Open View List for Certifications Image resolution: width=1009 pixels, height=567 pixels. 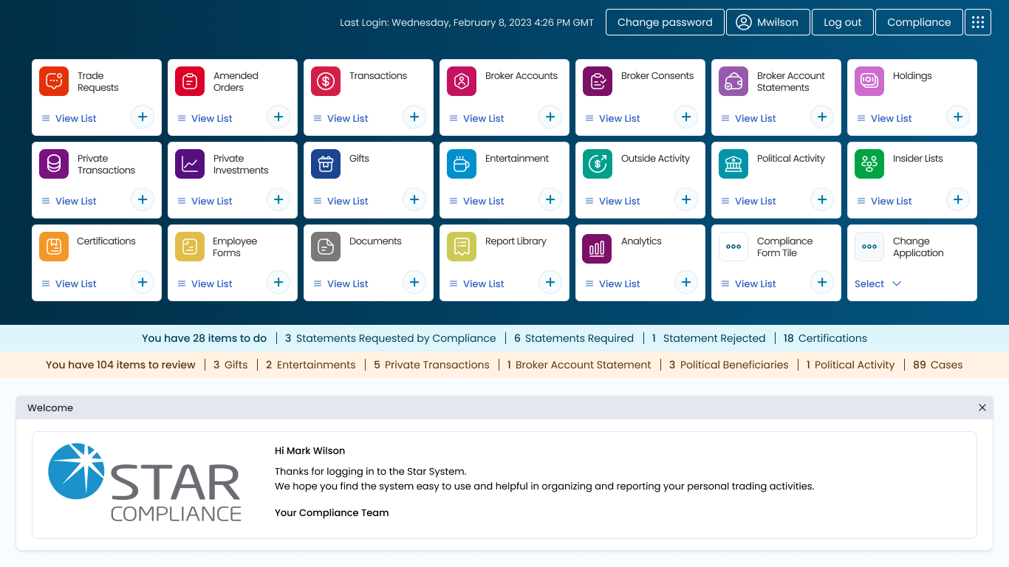75,283
